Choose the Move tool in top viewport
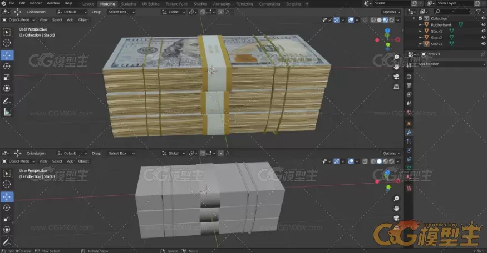The image size is (487, 253). pyautogui.click(x=7, y=55)
